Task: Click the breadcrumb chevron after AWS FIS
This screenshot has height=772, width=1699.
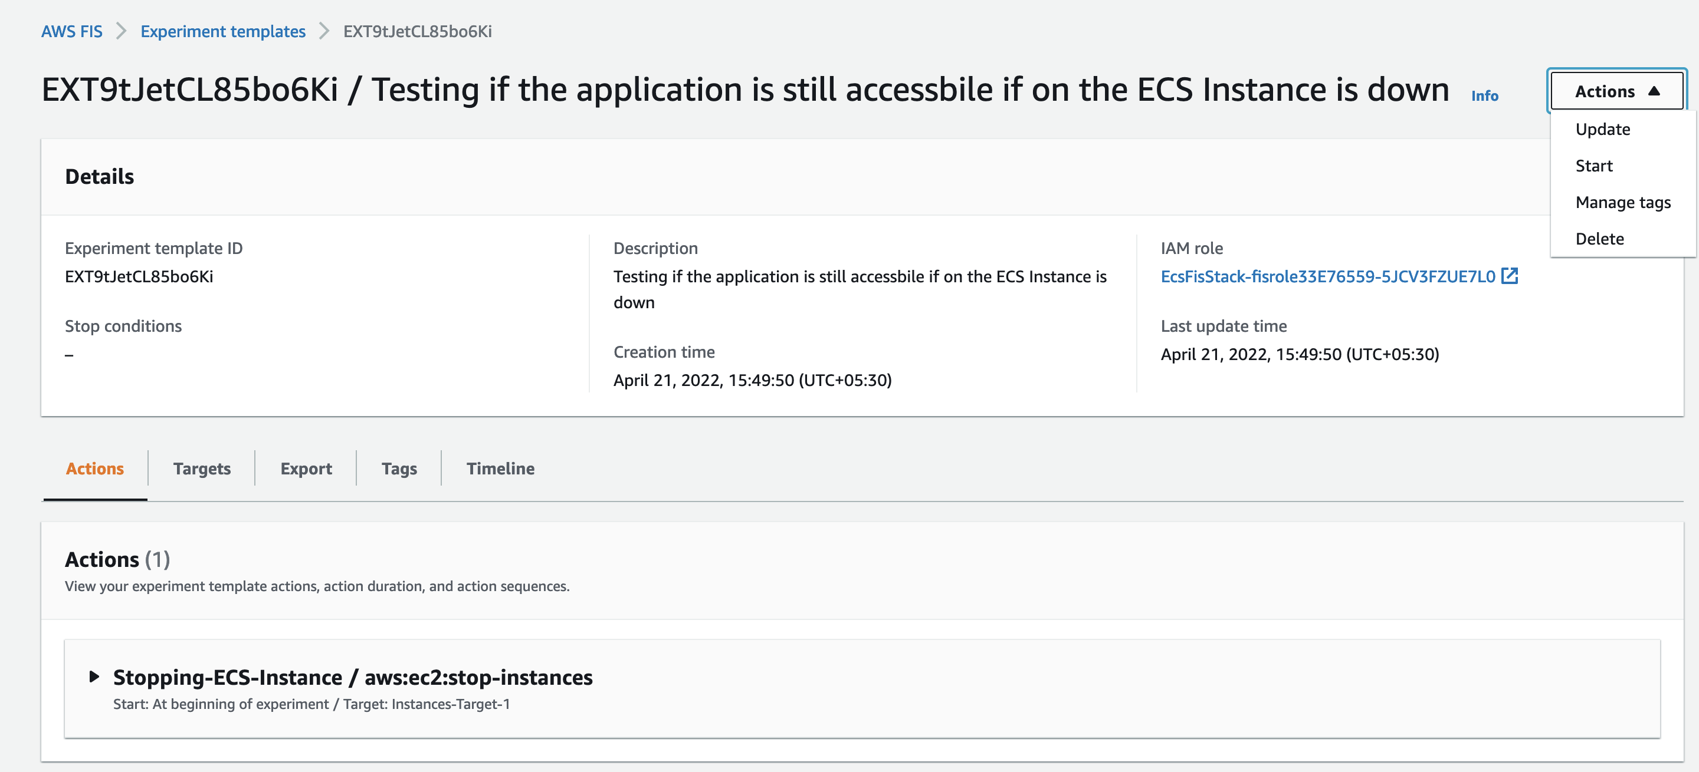Action: coord(122,31)
